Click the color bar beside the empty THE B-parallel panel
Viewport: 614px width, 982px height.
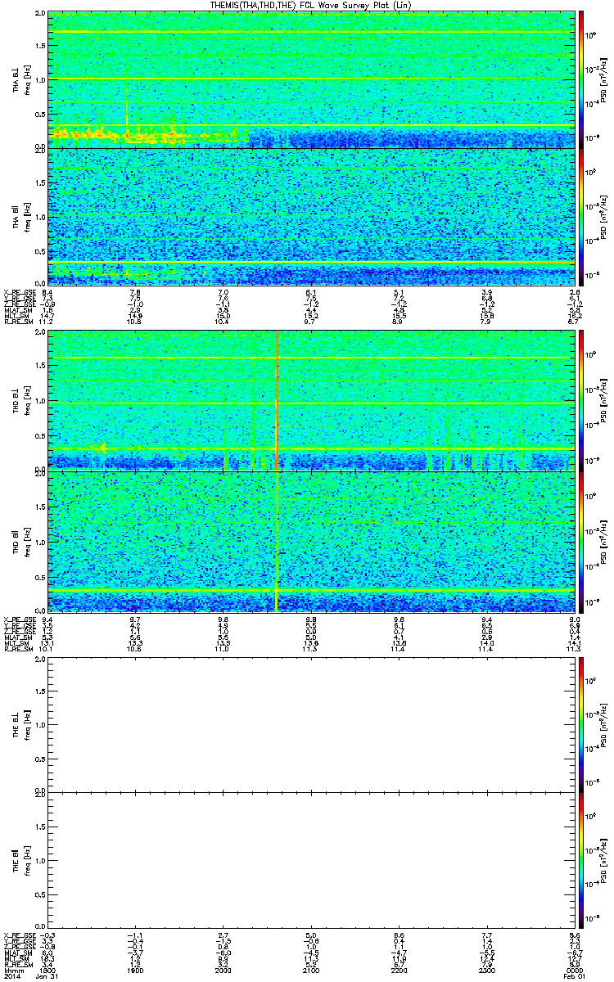click(x=581, y=860)
